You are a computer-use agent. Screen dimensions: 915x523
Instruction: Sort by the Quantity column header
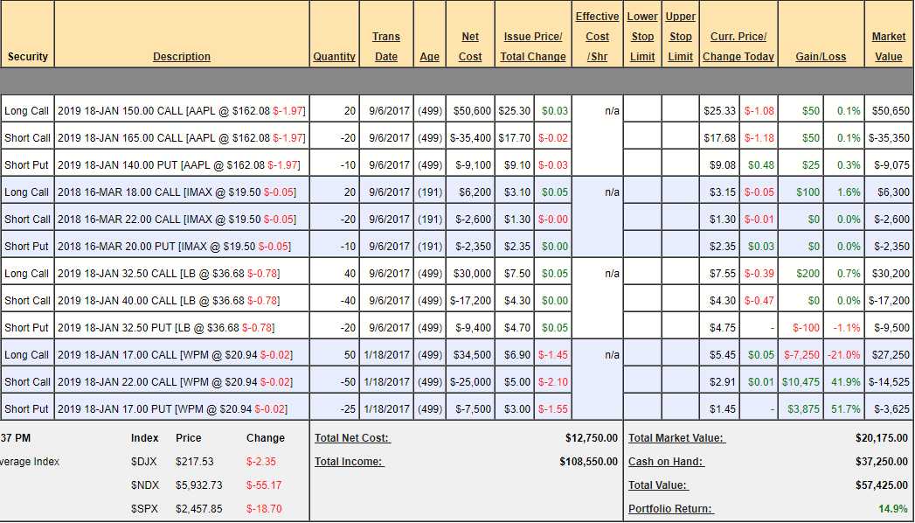coord(334,57)
